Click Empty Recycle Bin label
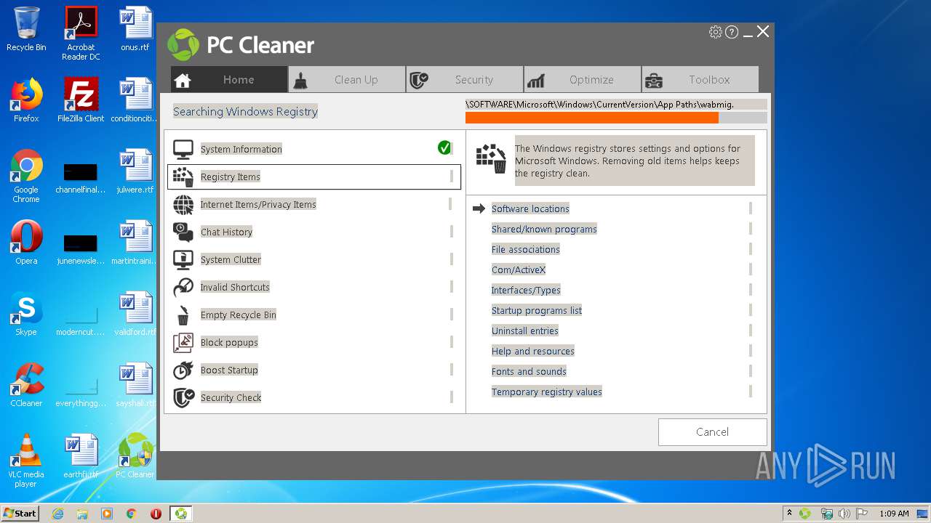The height and width of the screenshot is (523, 931). point(239,315)
